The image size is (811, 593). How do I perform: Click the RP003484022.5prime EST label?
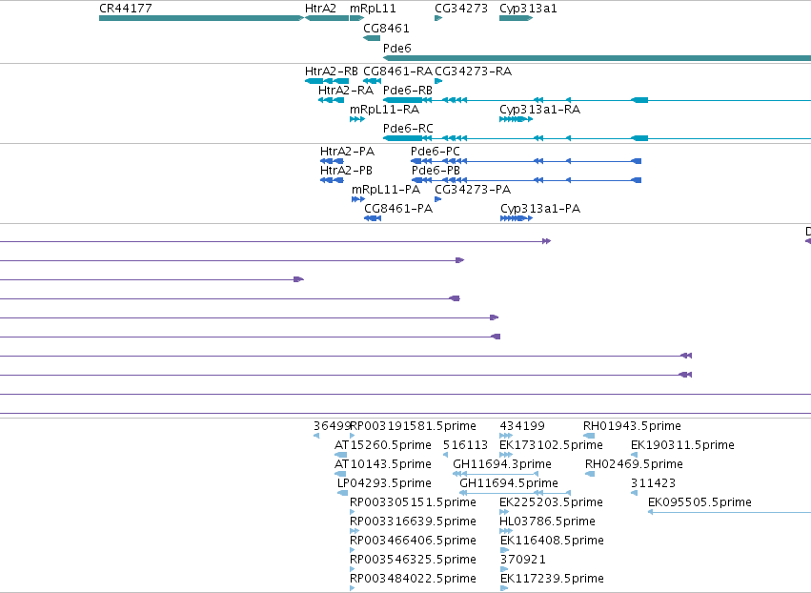[x=413, y=579]
